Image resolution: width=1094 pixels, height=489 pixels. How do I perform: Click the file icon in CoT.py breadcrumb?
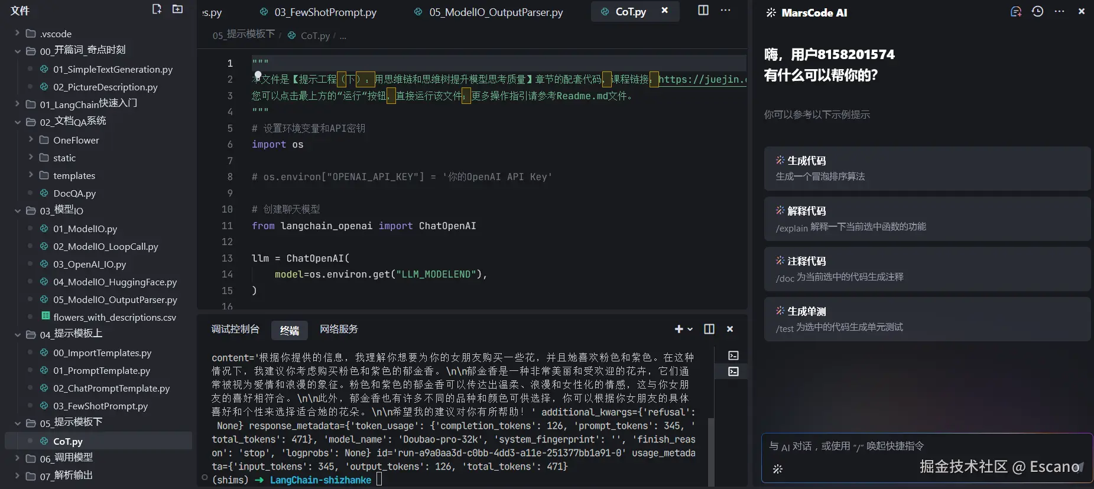[291, 35]
